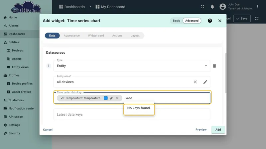This screenshot has width=266, height=149.
Task: Click the iRisCloud logo
Action: tap(26, 7)
